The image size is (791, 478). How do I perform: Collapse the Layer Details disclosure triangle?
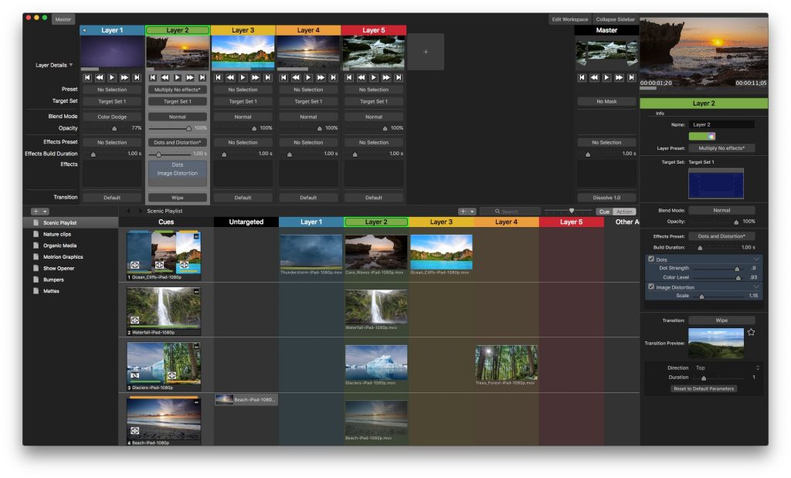point(71,65)
